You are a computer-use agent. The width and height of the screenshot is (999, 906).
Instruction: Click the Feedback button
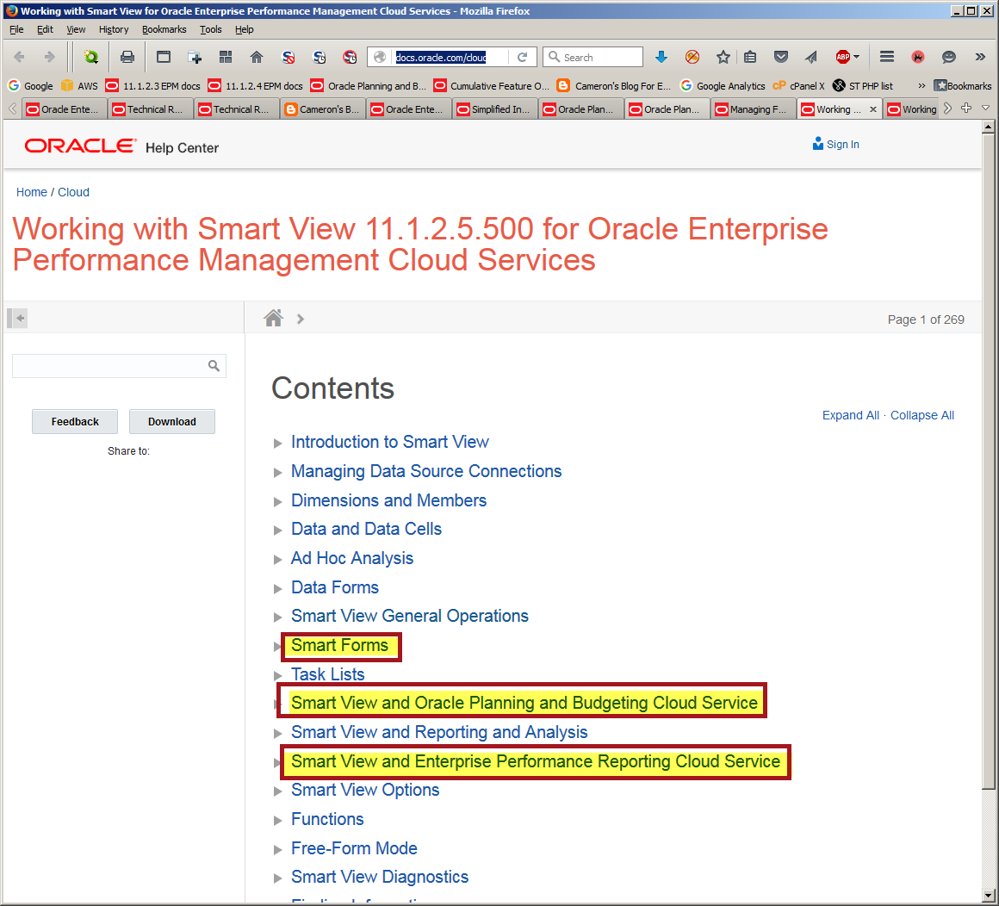(x=75, y=422)
